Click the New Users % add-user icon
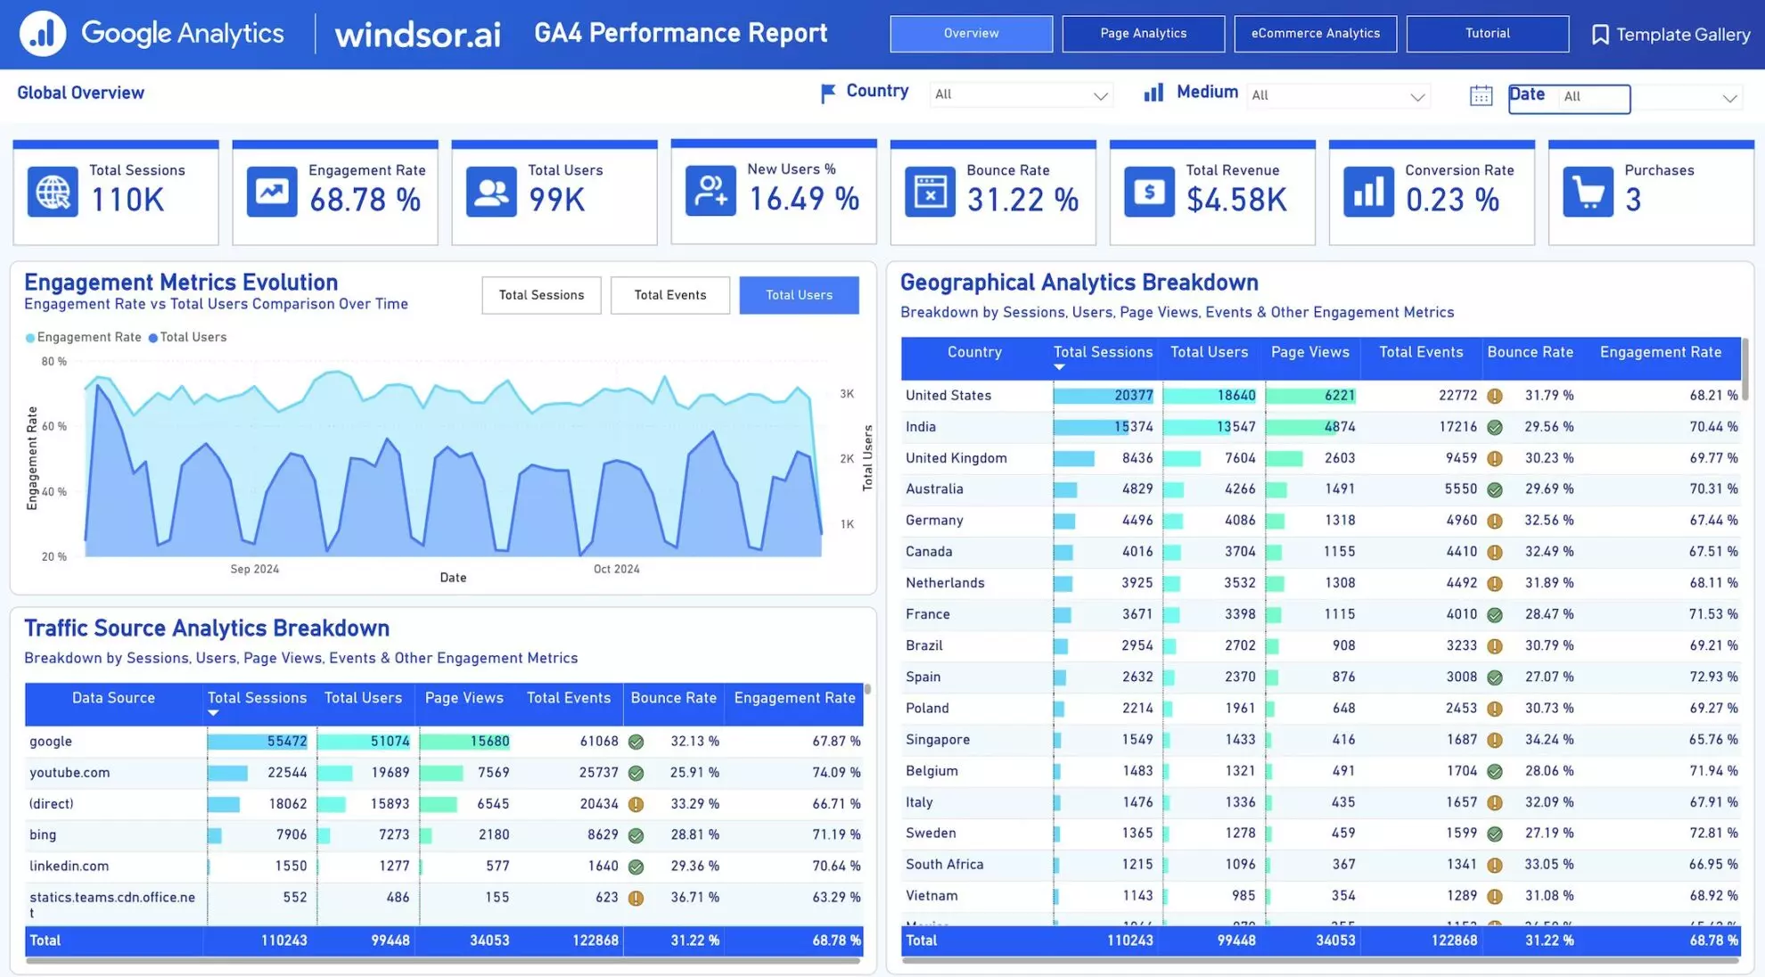 710,190
